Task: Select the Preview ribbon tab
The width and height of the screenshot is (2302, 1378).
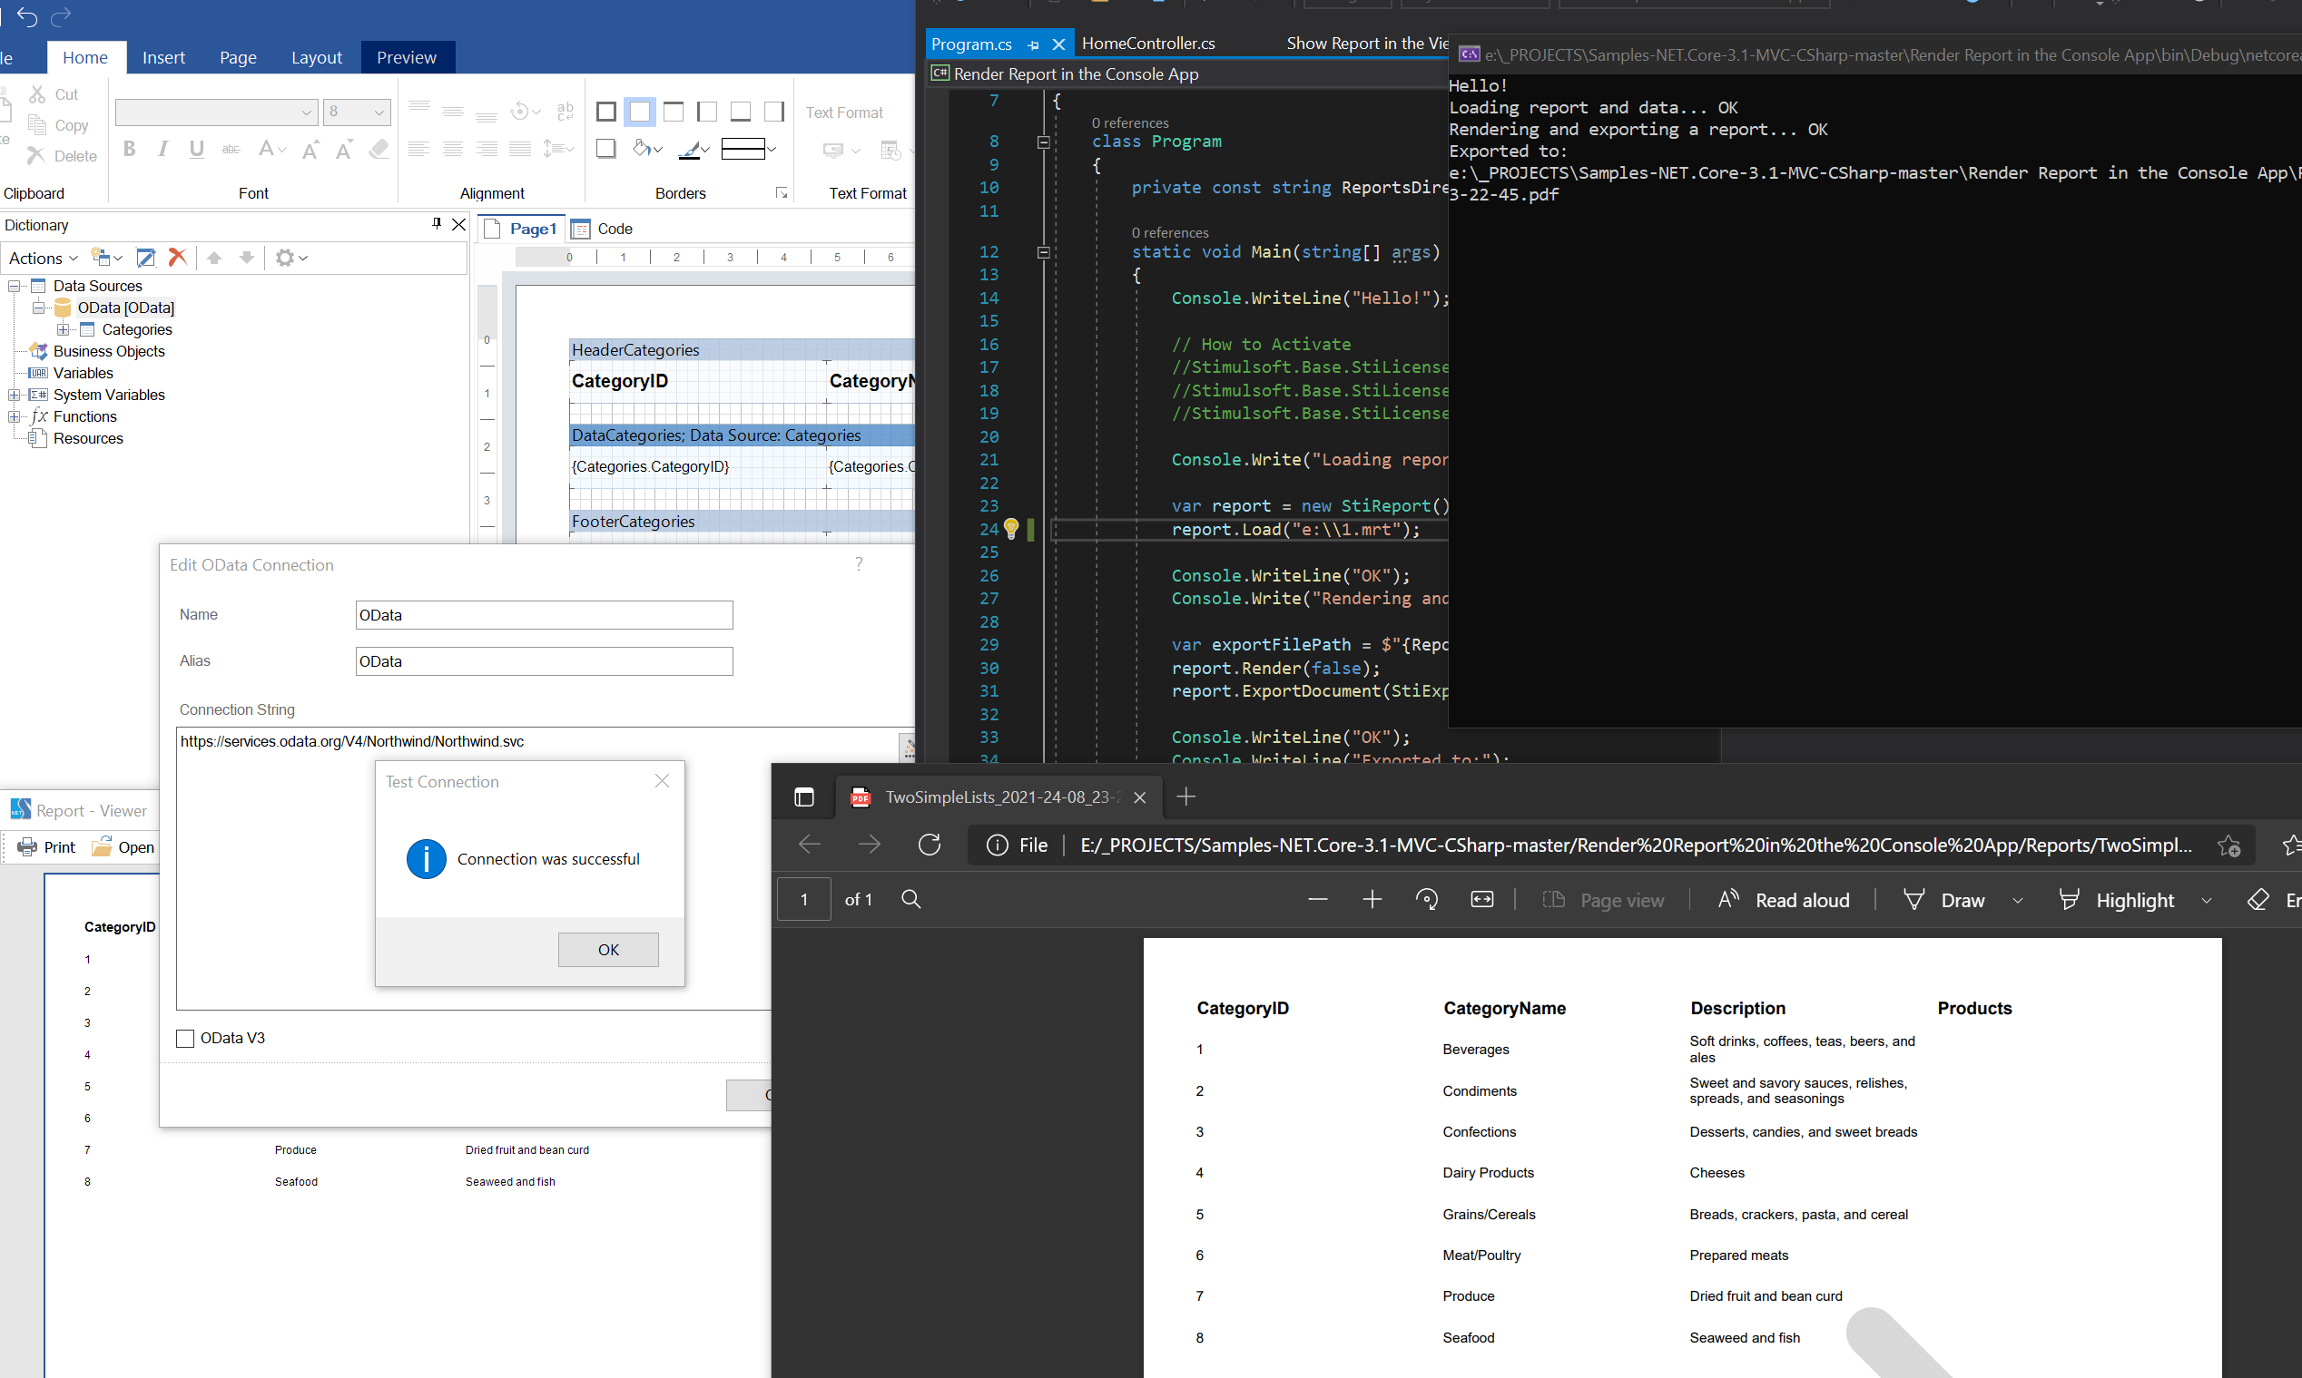Action: [404, 57]
